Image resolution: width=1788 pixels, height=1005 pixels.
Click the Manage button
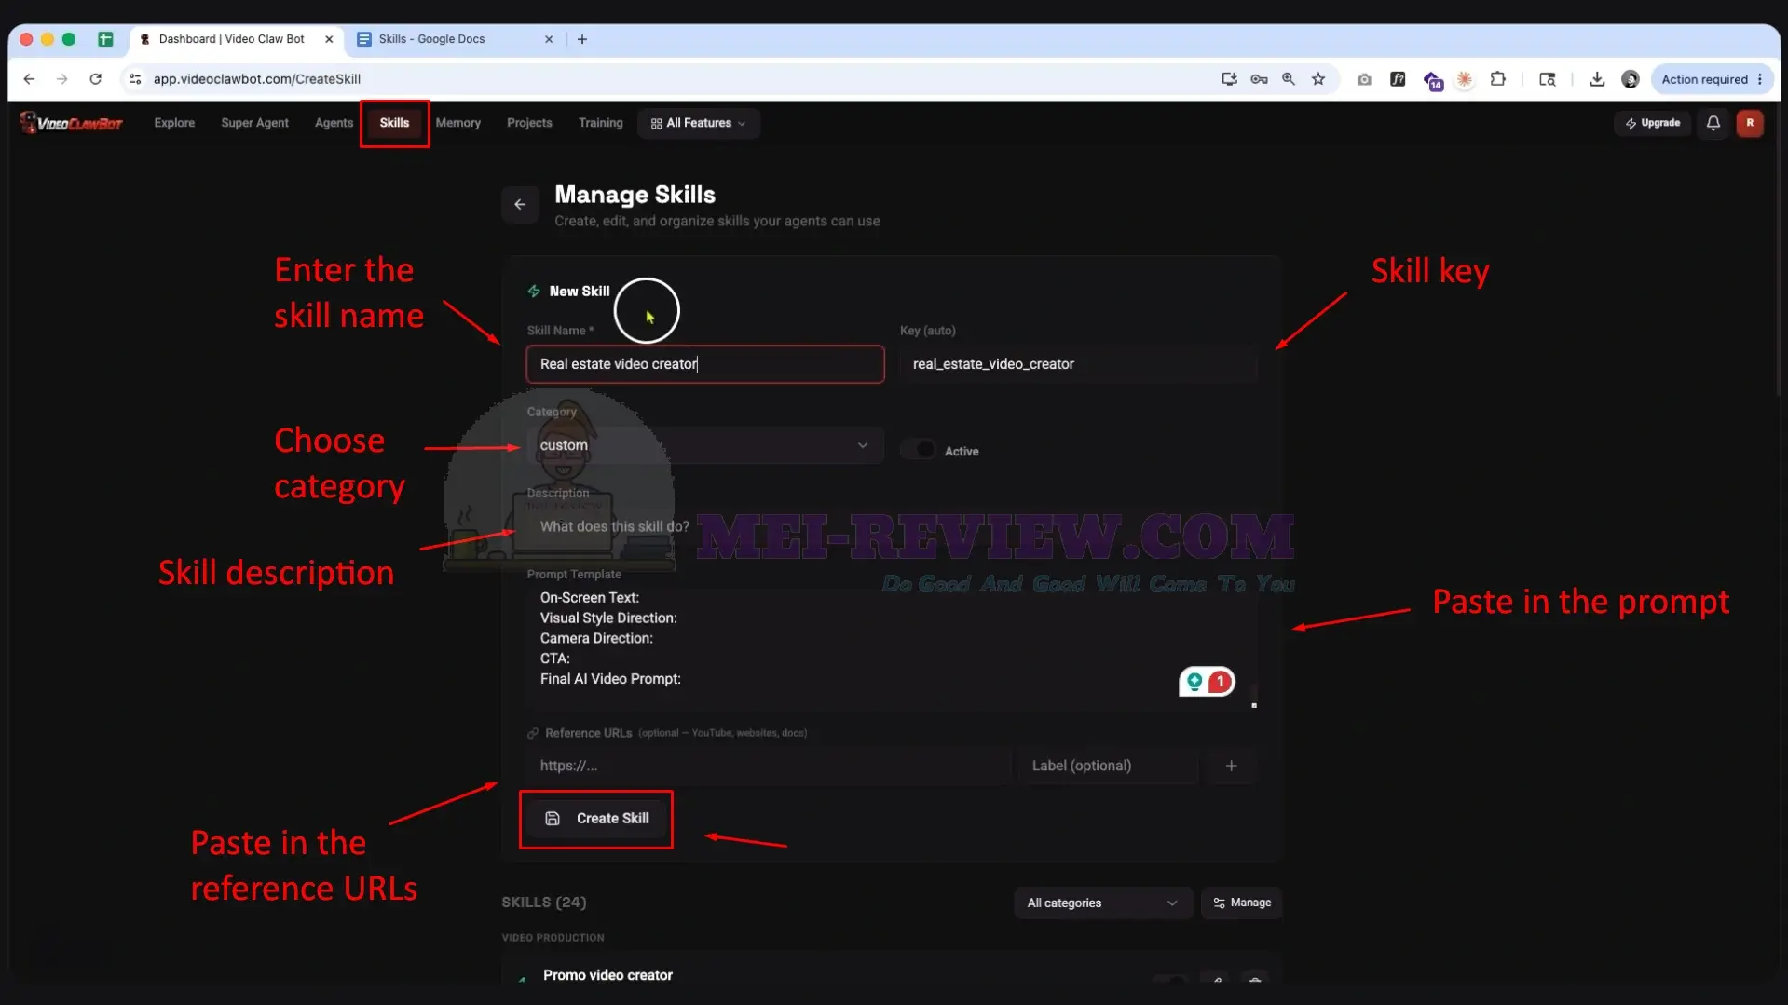point(1242,903)
